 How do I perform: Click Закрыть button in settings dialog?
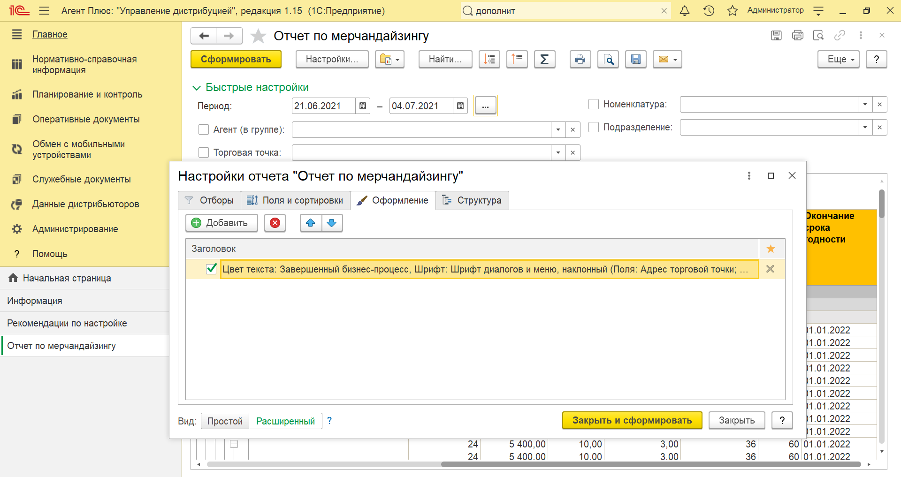coord(737,420)
